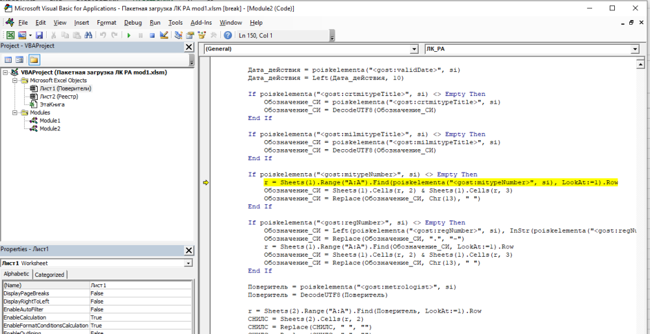The height and width of the screenshot is (334, 650).
Task: Close the Project - VBAProject pane
Action: click(x=189, y=47)
